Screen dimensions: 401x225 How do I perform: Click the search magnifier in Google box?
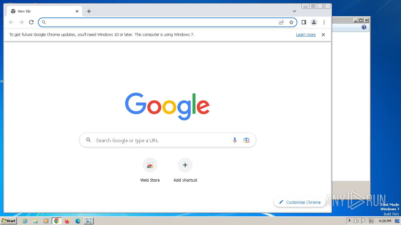pyautogui.click(x=89, y=140)
